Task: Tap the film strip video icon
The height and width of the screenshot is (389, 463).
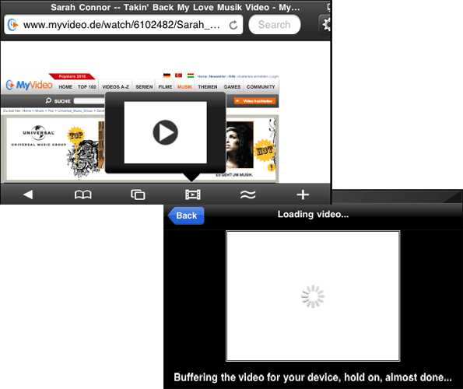Action: 193,194
